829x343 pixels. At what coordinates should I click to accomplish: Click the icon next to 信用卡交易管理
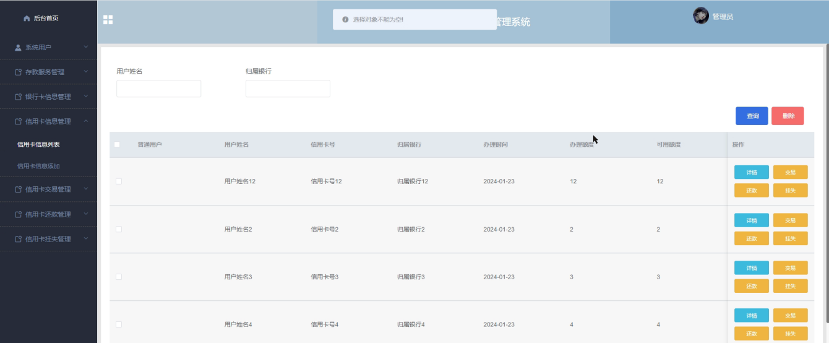click(x=18, y=190)
